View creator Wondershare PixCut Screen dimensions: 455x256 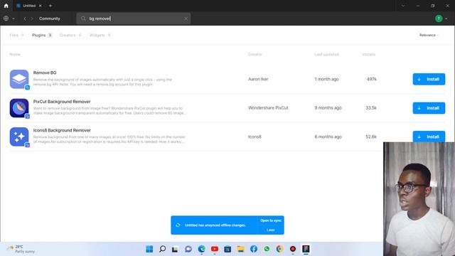(268, 107)
